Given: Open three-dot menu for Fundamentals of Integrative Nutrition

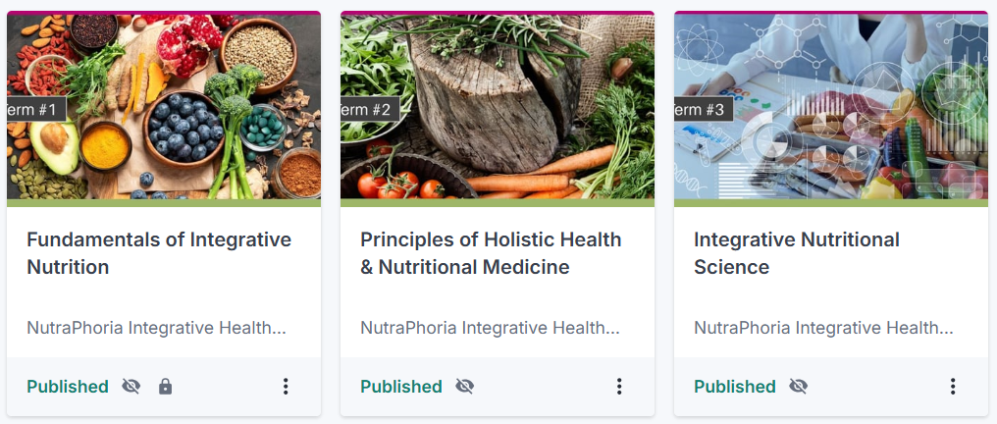Looking at the screenshot, I should [x=286, y=387].
